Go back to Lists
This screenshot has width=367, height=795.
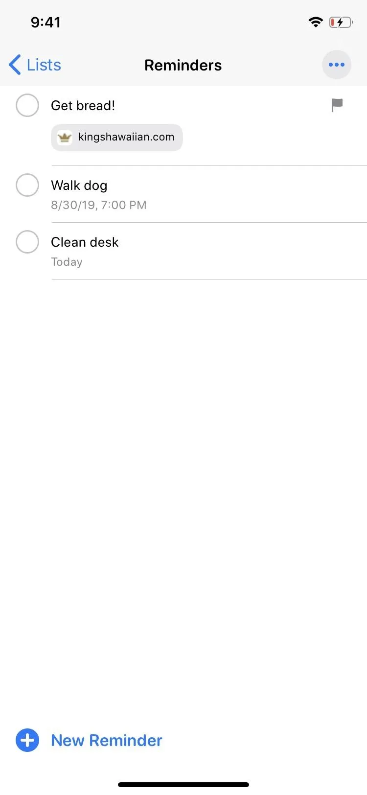click(35, 65)
